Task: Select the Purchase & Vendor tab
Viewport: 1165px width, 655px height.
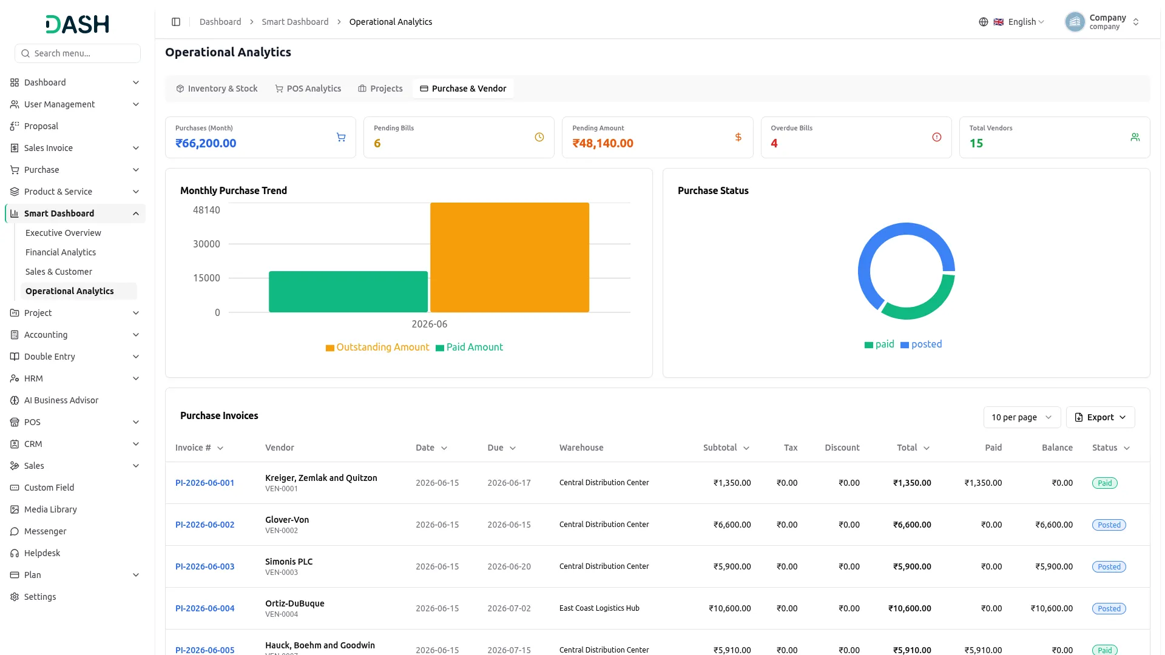Action: [x=463, y=89]
